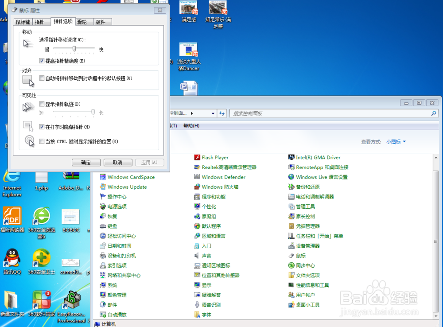The width and height of the screenshot is (443, 327).
Task: Open 桌面小工具 item
Action: click(304, 305)
